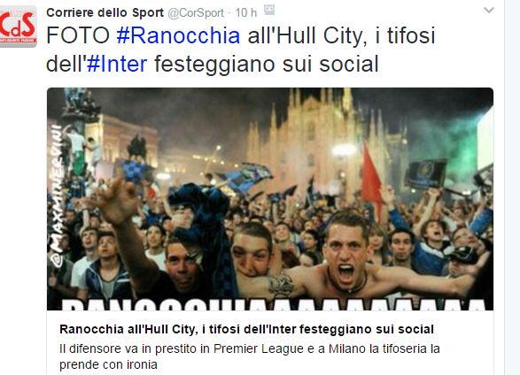
Task: Click the translate icon beside the 10 h timestamp
Action: pos(269,11)
